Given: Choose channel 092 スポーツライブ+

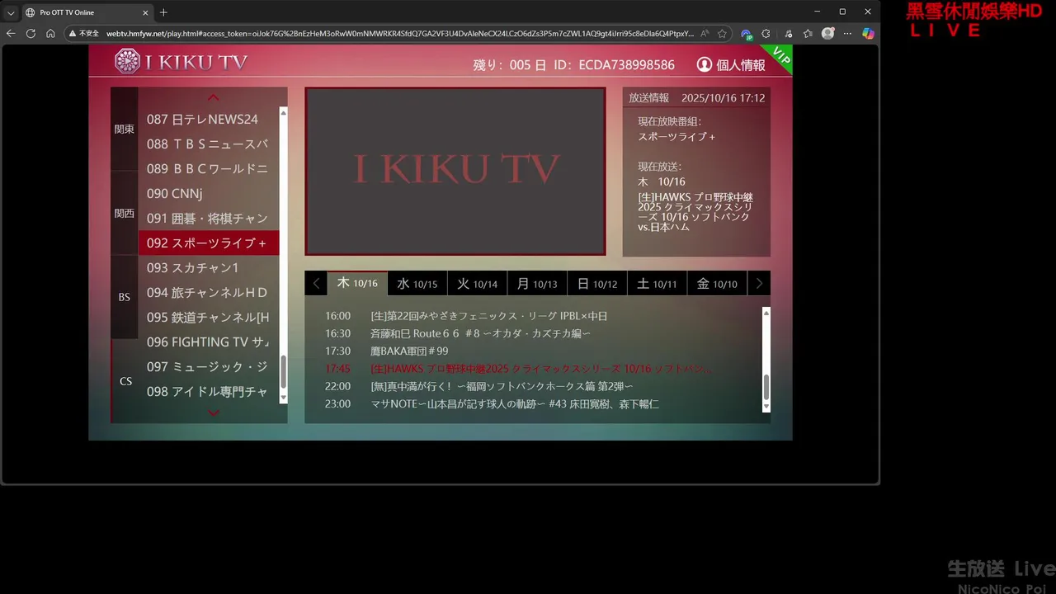Looking at the screenshot, I should [x=208, y=243].
